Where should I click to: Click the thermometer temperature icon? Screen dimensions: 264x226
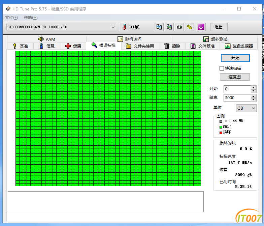coord(124,27)
